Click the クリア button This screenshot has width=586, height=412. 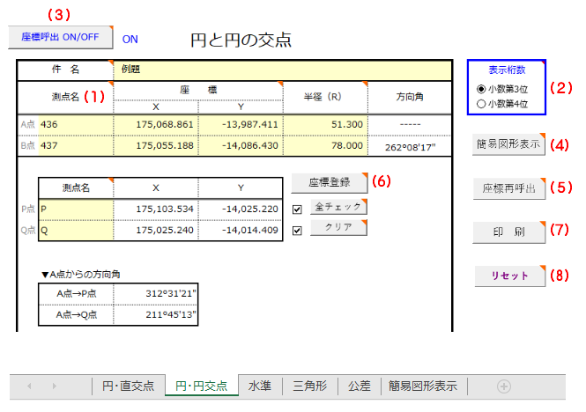click(338, 228)
